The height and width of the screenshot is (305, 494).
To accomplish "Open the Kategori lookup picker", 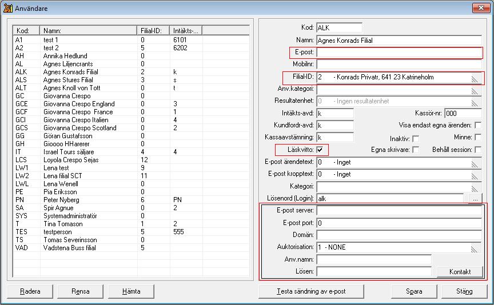I will click(x=475, y=188).
